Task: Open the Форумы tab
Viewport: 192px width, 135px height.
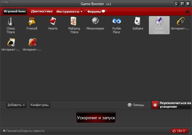Action: click(96, 12)
